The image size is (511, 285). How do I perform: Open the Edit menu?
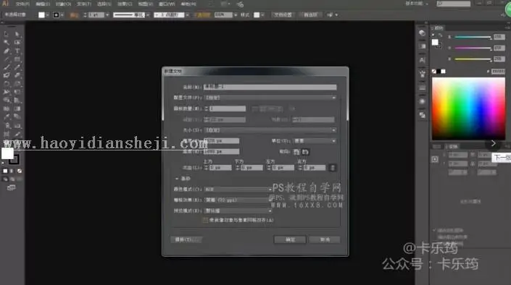(43, 4)
